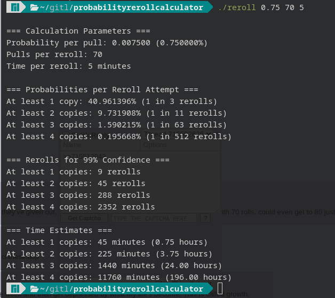The image size is (335, 298).
Task: Click the bottom prompt path probabilityrerollcalculator
Action: (x=138, y=289)
